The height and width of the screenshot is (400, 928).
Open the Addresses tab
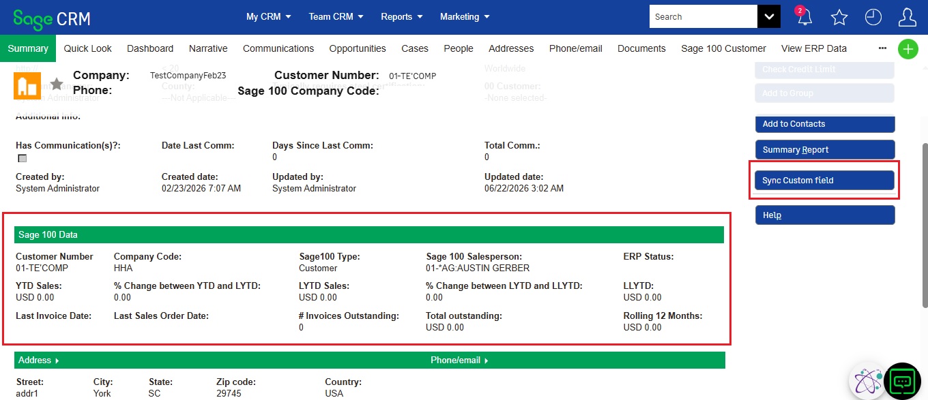coord(511,48)
